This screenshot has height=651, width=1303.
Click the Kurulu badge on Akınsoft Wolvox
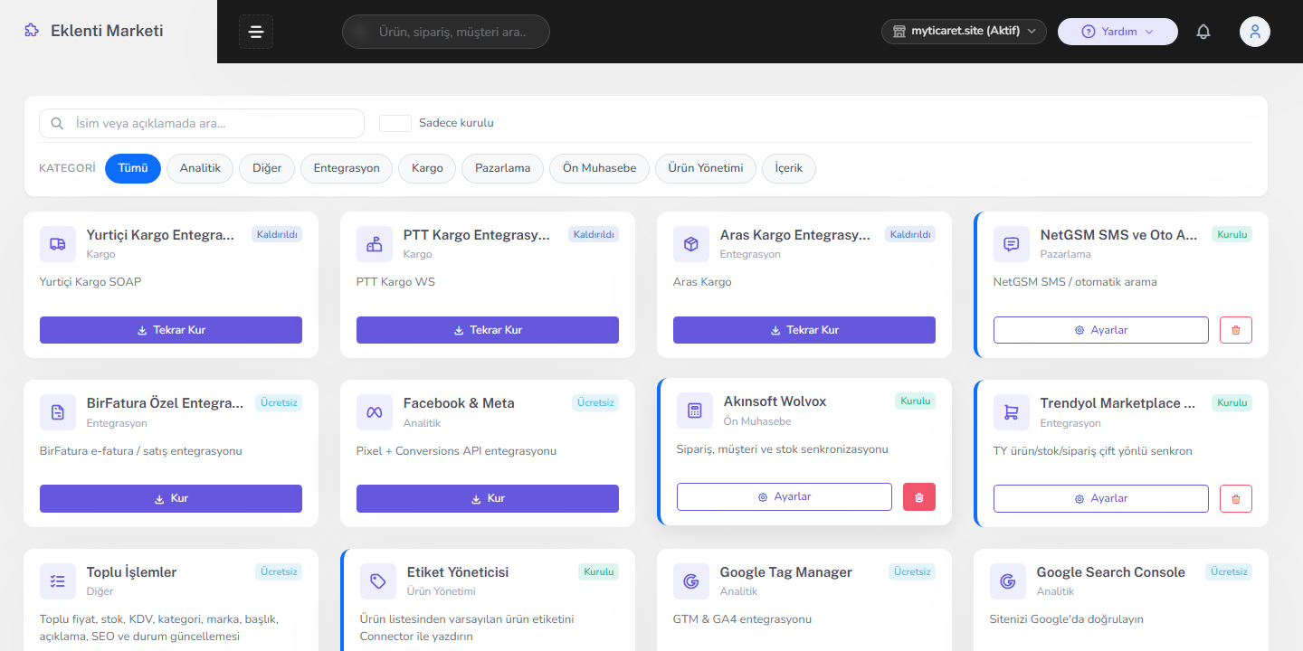pos(916,401)
